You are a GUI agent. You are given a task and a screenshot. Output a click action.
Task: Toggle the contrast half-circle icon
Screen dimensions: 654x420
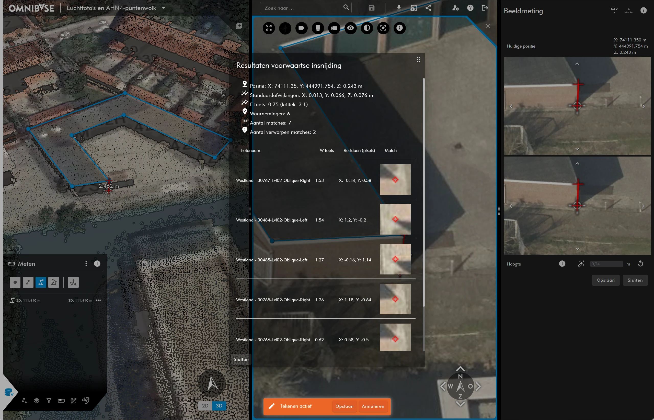click(x=367, y=28)
